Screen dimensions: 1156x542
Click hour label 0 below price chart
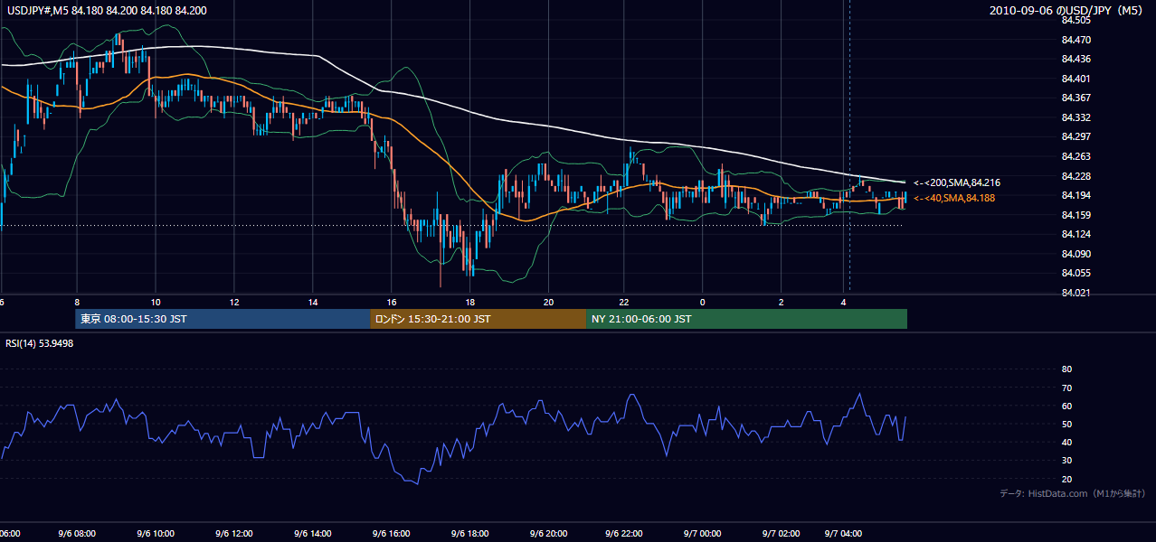pos(703,302)
